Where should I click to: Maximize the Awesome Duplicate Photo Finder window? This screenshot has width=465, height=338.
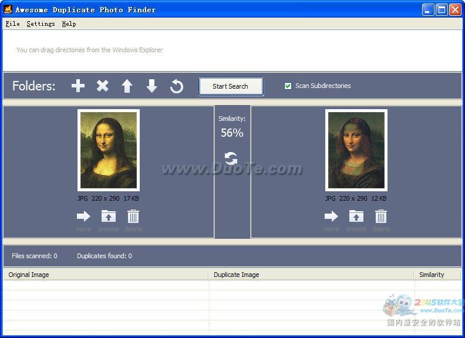(x=442, y=10)
